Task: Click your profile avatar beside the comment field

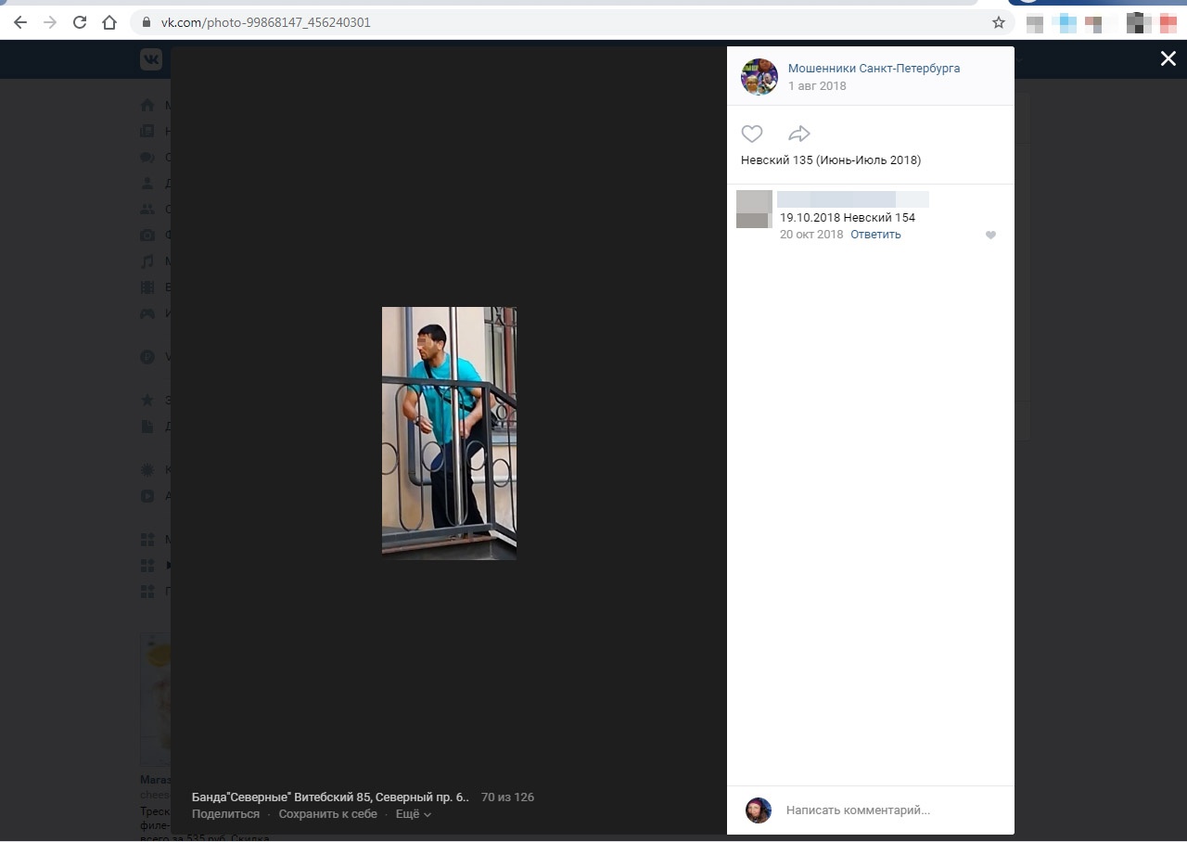Action: point(759,810)
